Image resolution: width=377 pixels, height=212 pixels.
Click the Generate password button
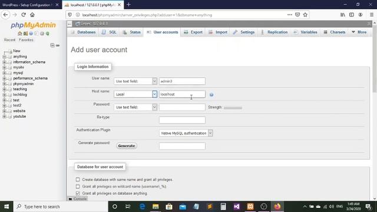[x=127, y=146]
